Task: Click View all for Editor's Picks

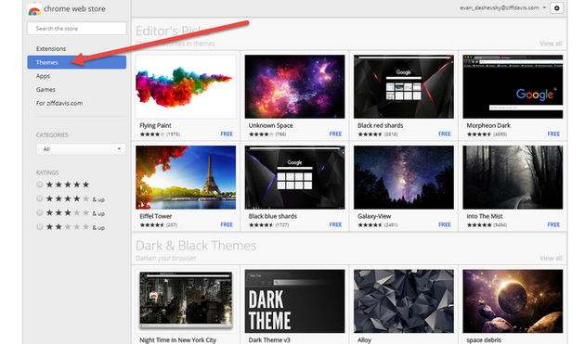Action: tap(551, 44)
